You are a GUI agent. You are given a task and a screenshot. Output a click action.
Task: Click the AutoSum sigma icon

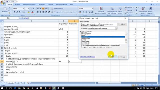[x=136, y=8]
